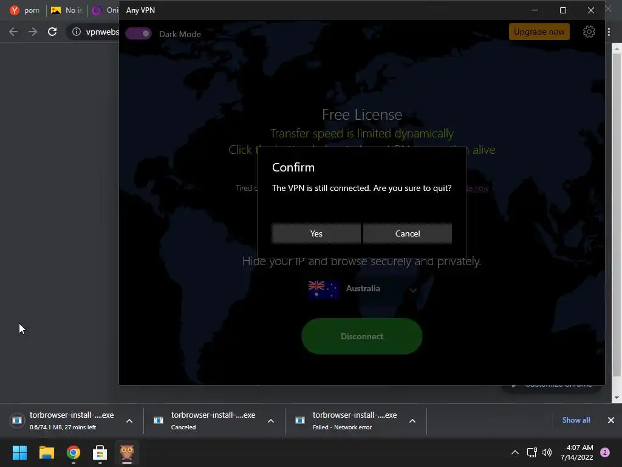Select the Australian flag icon
Viewport: 622px width, 467px height.
pos(323,289)
